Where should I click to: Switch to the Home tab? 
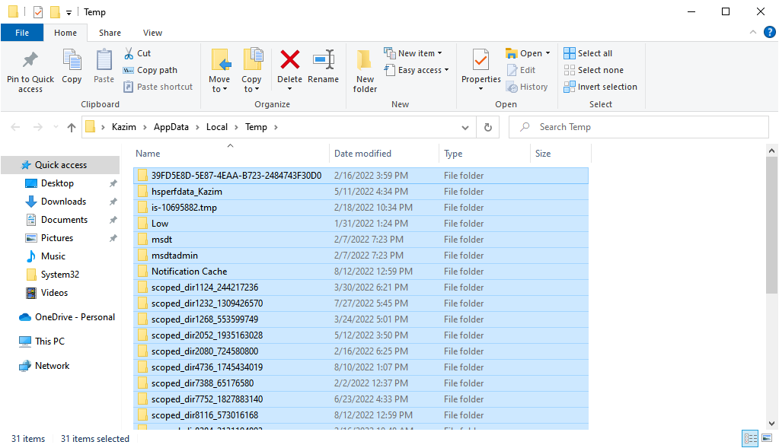pyautogui.click(x=65, y=33)
